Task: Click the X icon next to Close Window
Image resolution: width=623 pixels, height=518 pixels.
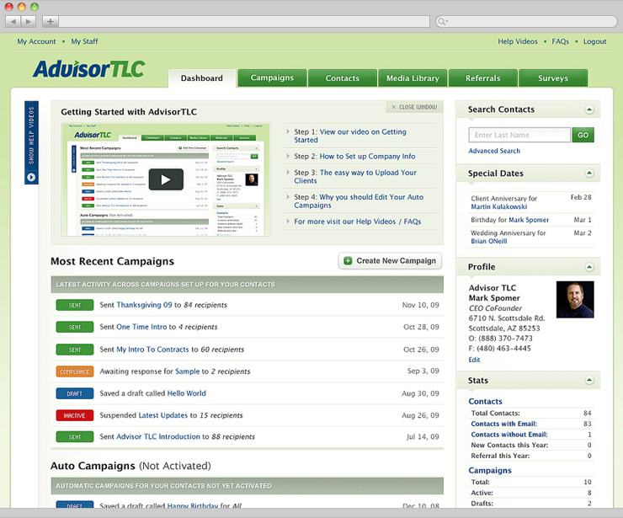Action: coord(393,107)
